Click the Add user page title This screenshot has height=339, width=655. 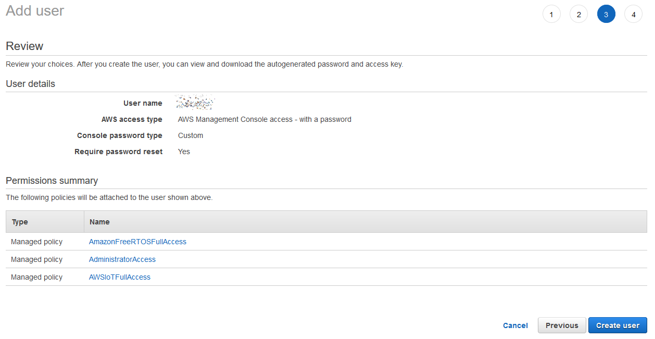[x=35, y=11]
